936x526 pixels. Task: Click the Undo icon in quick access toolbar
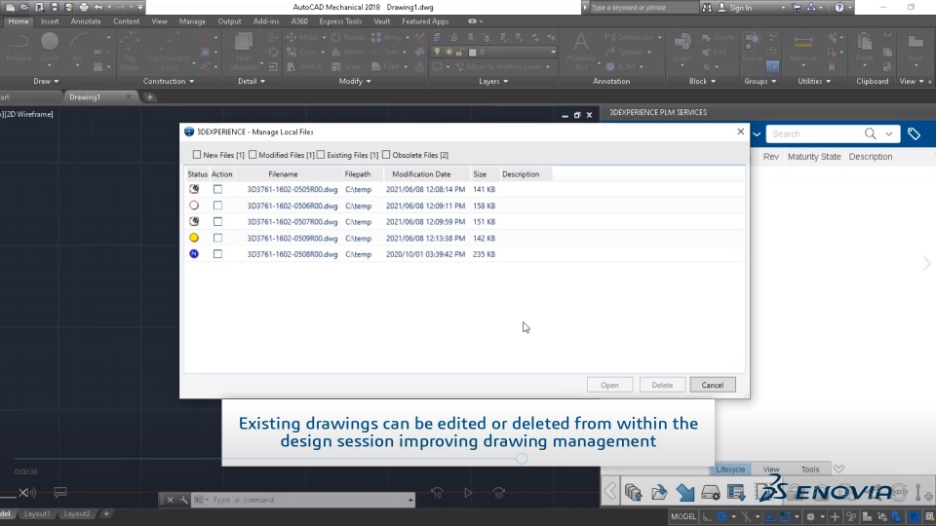[98, 7]
